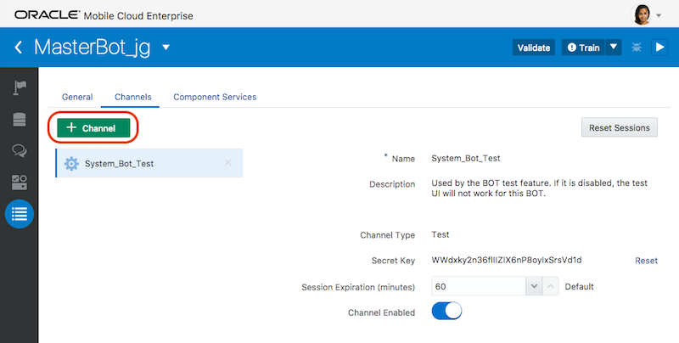Screen dimensions: 679x343
Task: Click the blue Settings list icon
Action: tap(19, 214)
